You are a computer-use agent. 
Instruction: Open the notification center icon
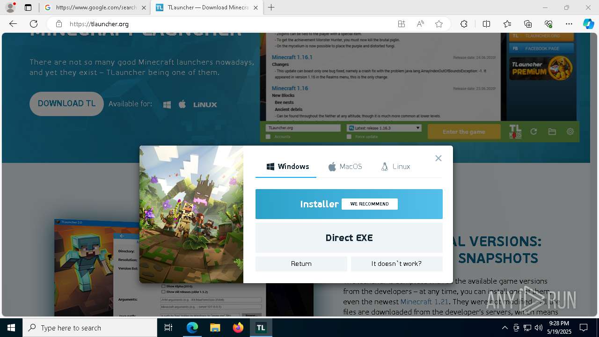pyautogui.click(x=584, y=328)
